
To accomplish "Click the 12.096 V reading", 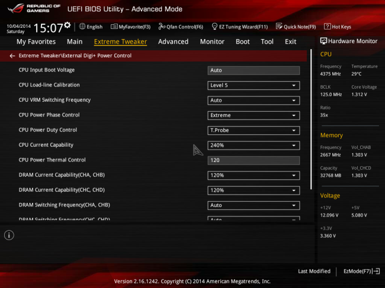I will [329, 215].
